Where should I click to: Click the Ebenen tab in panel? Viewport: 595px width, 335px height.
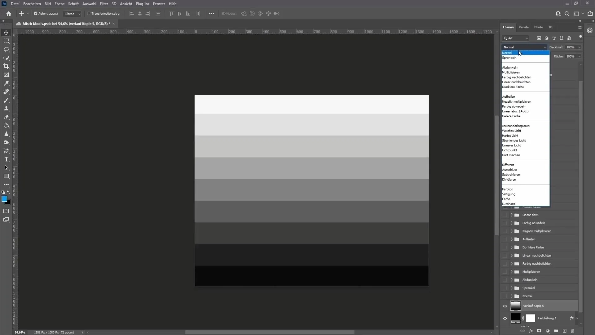[x=508, y=27]
